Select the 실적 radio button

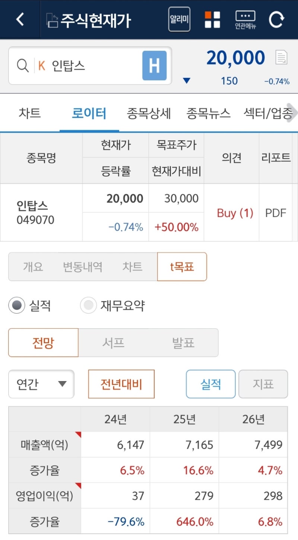tap(17, 306)
